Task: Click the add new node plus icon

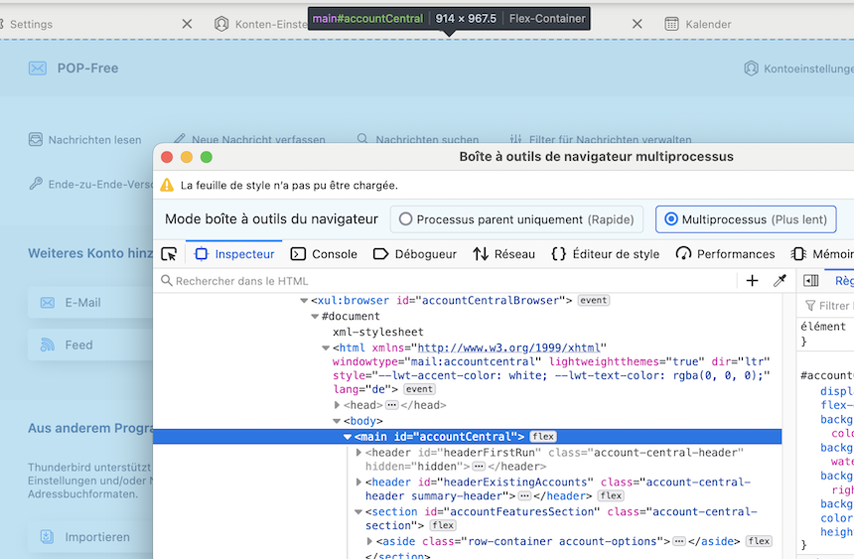Action: coord(752,281)
